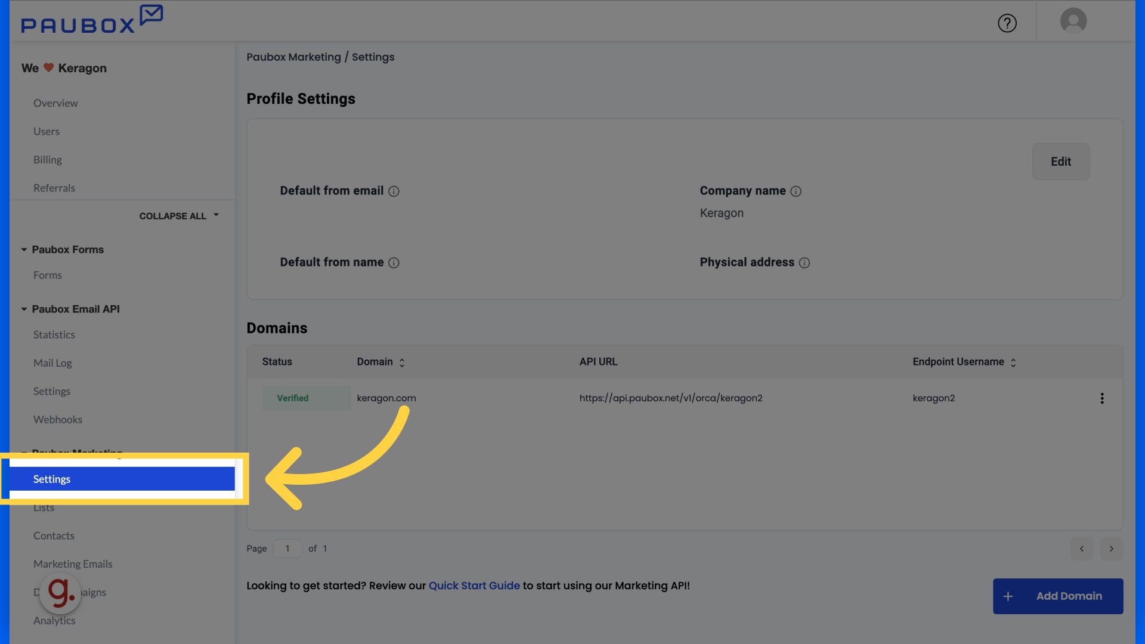Open the user profile avatar

pos(1073,21)
